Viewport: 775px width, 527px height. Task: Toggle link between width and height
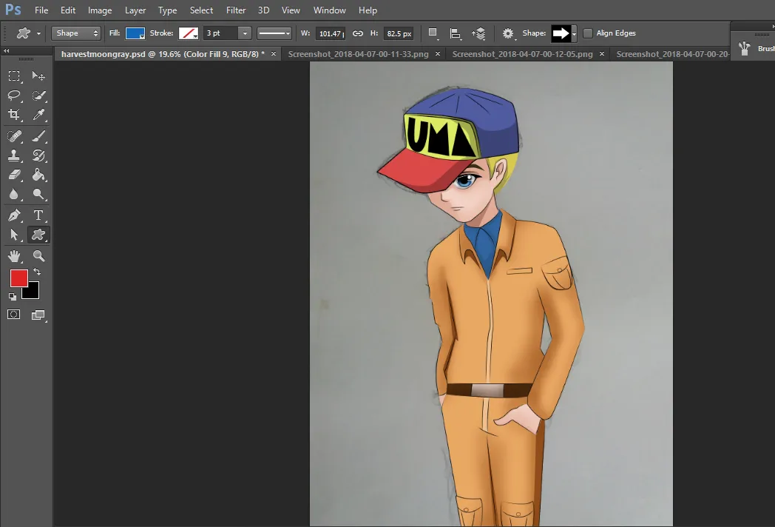tap(358, 33)
